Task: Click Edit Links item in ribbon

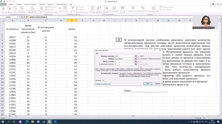Action: pyautogui.click(x=51, y=12)
